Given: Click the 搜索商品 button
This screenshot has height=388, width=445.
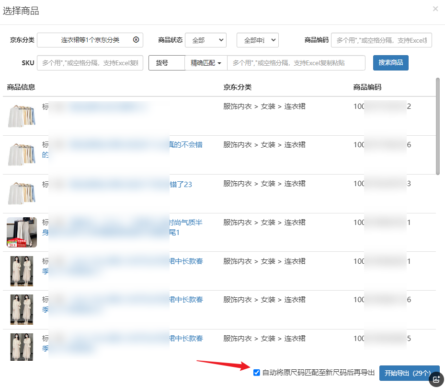Looking at the screenshot, I should coord(390,63).
